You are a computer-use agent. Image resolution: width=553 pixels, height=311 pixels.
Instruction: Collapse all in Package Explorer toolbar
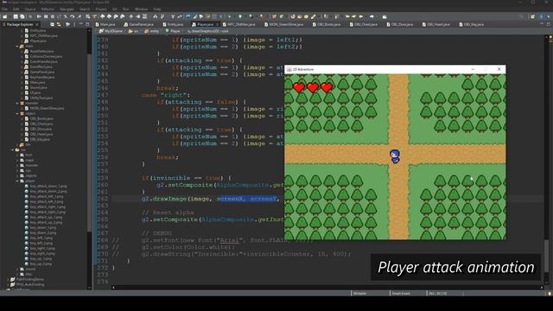[x=52, y=24]
